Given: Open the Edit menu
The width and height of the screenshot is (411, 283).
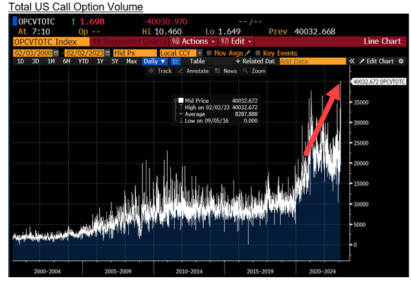Looking at the screenshot, I should (236, 41).
